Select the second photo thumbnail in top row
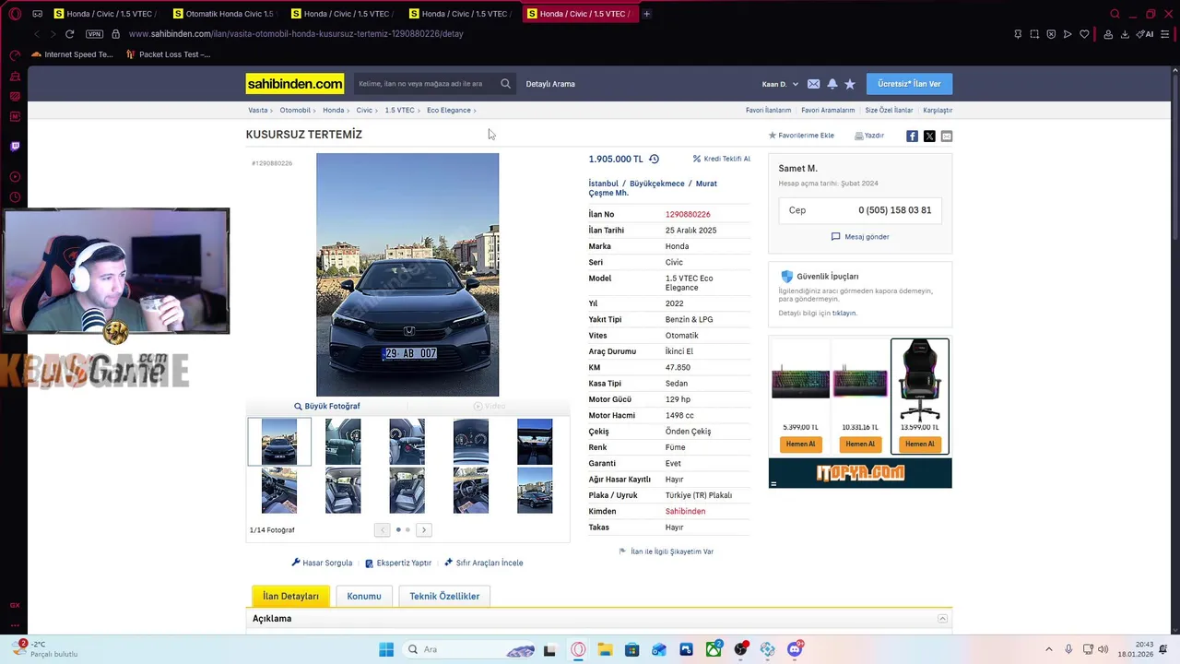This screenshot has height=664, width=1180. tap(343, 442)
